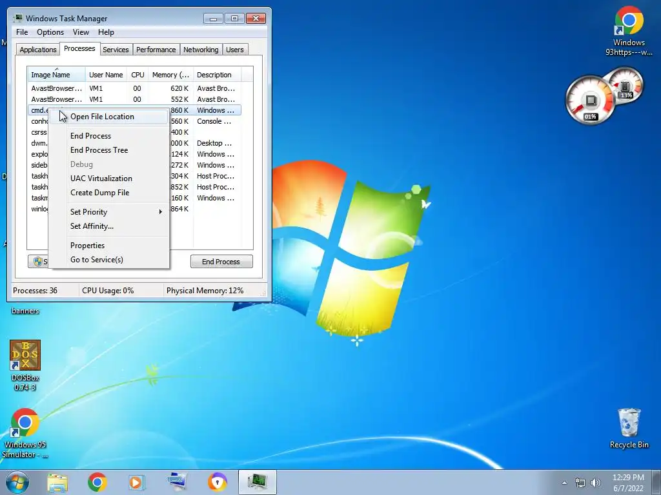
Task: Select the Windows 93 Chrome desktop shortcut
Action: pos(629,31)
